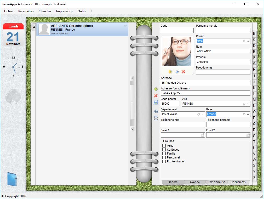Click the avatar placeholder of ADELANED entry
264x199 pixels.
click(x=44, y=29)
